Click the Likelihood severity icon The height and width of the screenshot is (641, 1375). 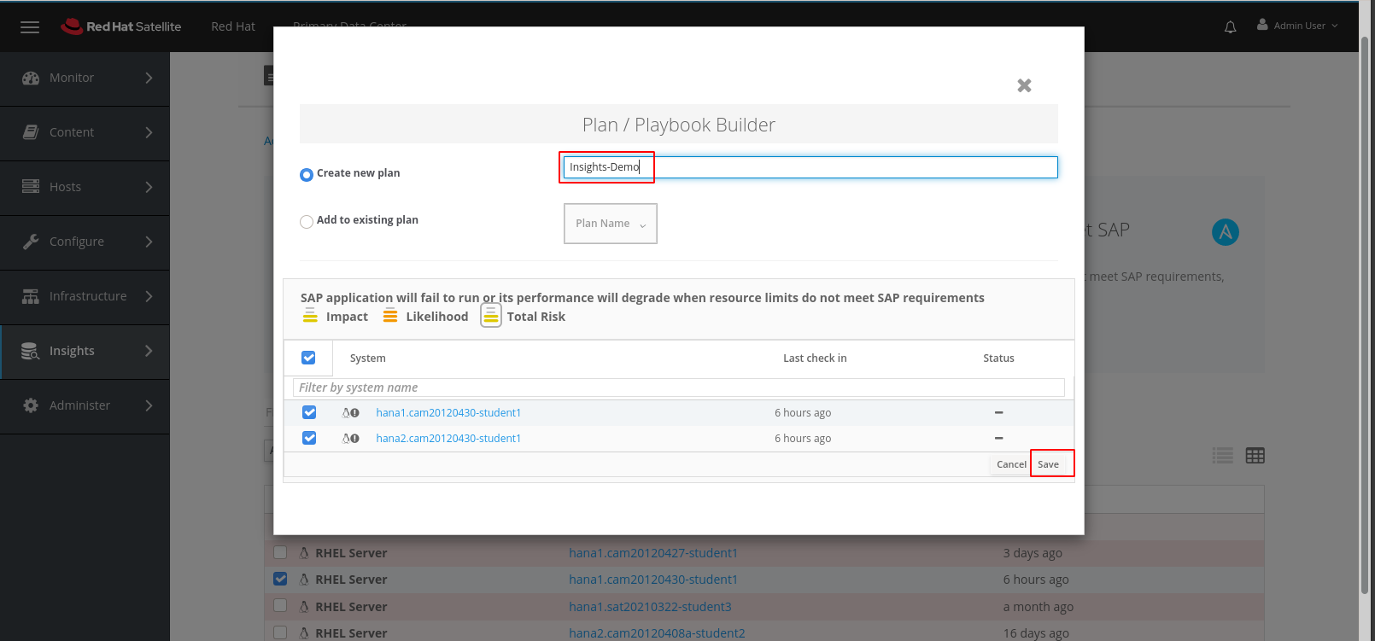point(390,316)
